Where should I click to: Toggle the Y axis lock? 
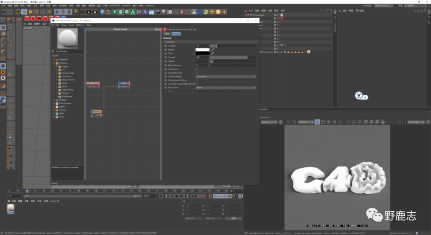click(x=63, y=12)
